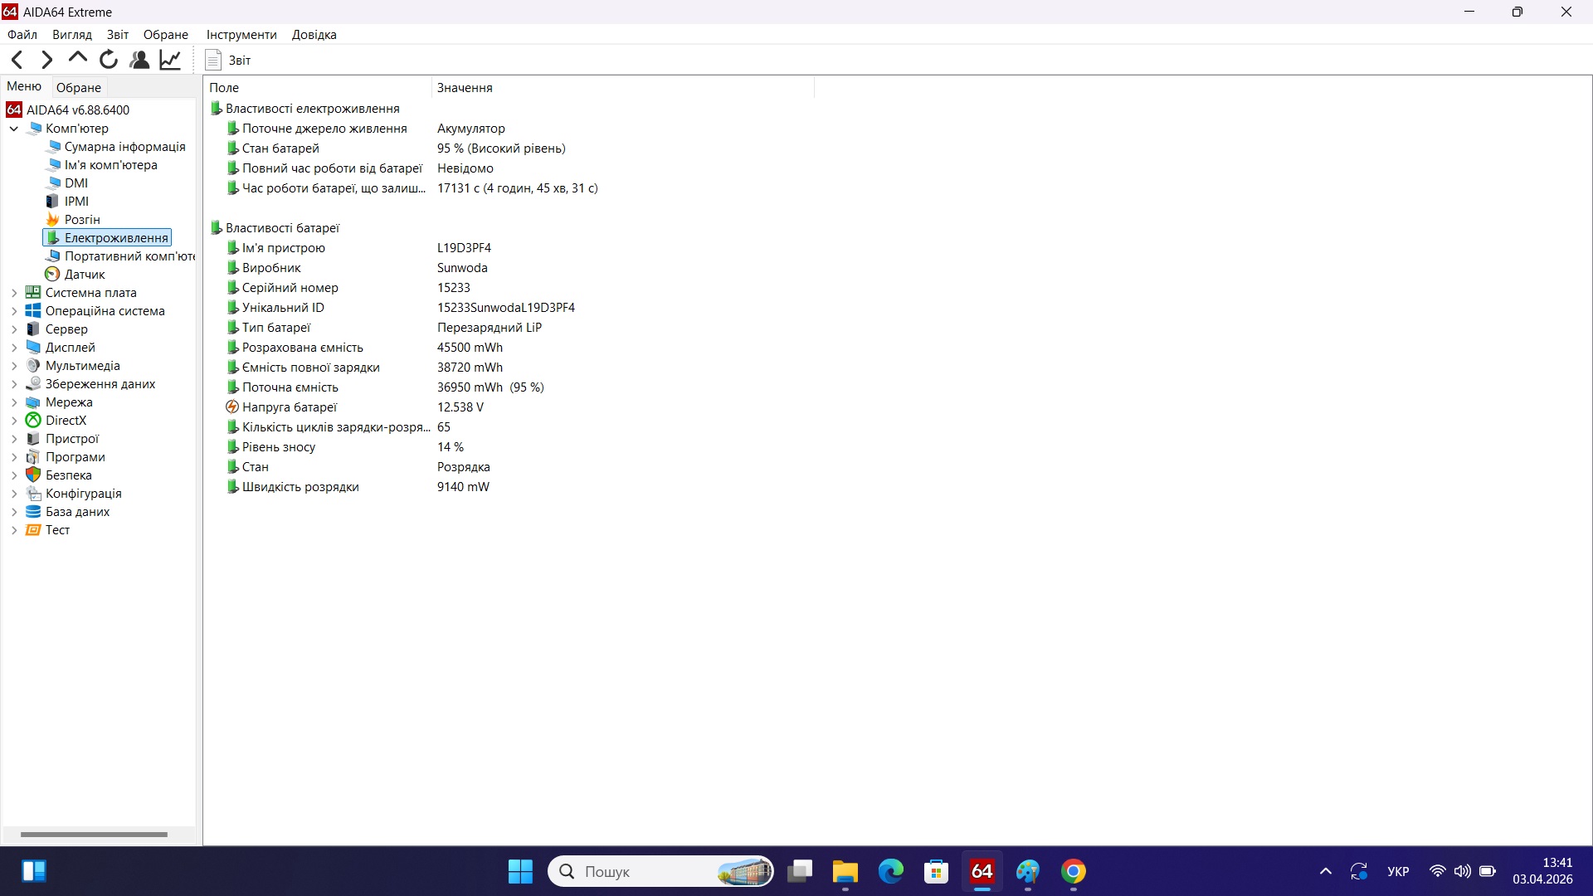Click the Refresh toolbar icon

(x=108, y=60)
